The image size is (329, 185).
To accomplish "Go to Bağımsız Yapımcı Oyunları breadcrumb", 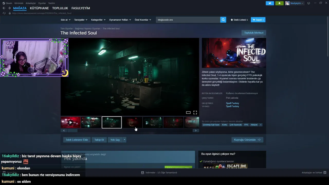I will click(88, 29).
